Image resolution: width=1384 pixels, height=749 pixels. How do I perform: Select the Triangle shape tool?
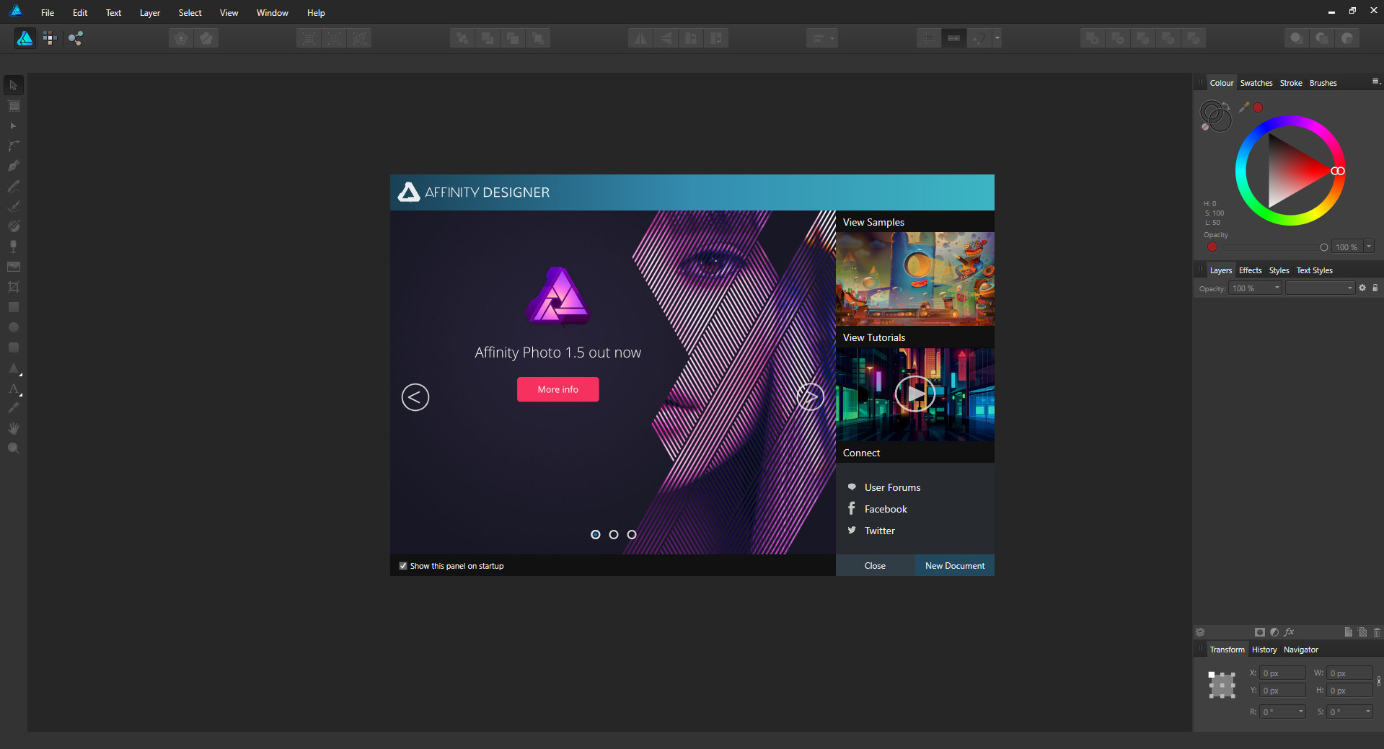13,368
